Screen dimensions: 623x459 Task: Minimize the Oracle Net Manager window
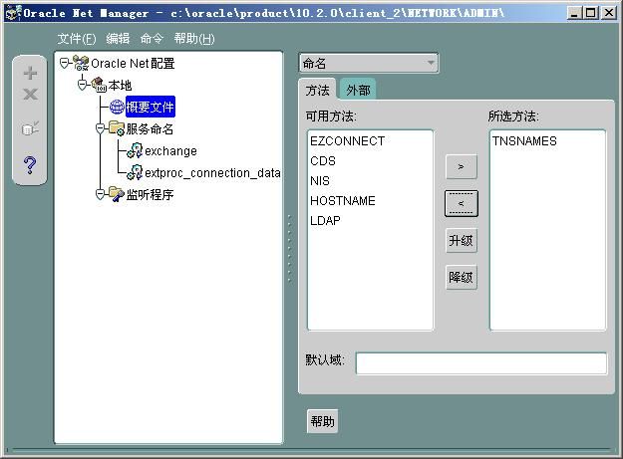coord(574,13)
